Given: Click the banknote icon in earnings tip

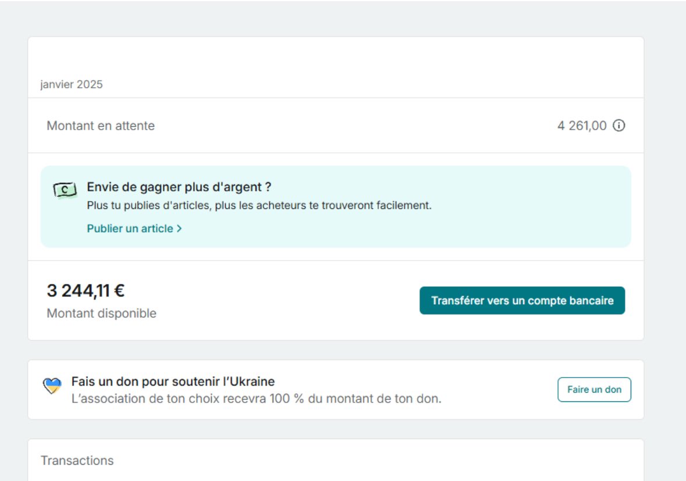Looking at the screenshot, I should pyautogui.click(x=65, y=190).
